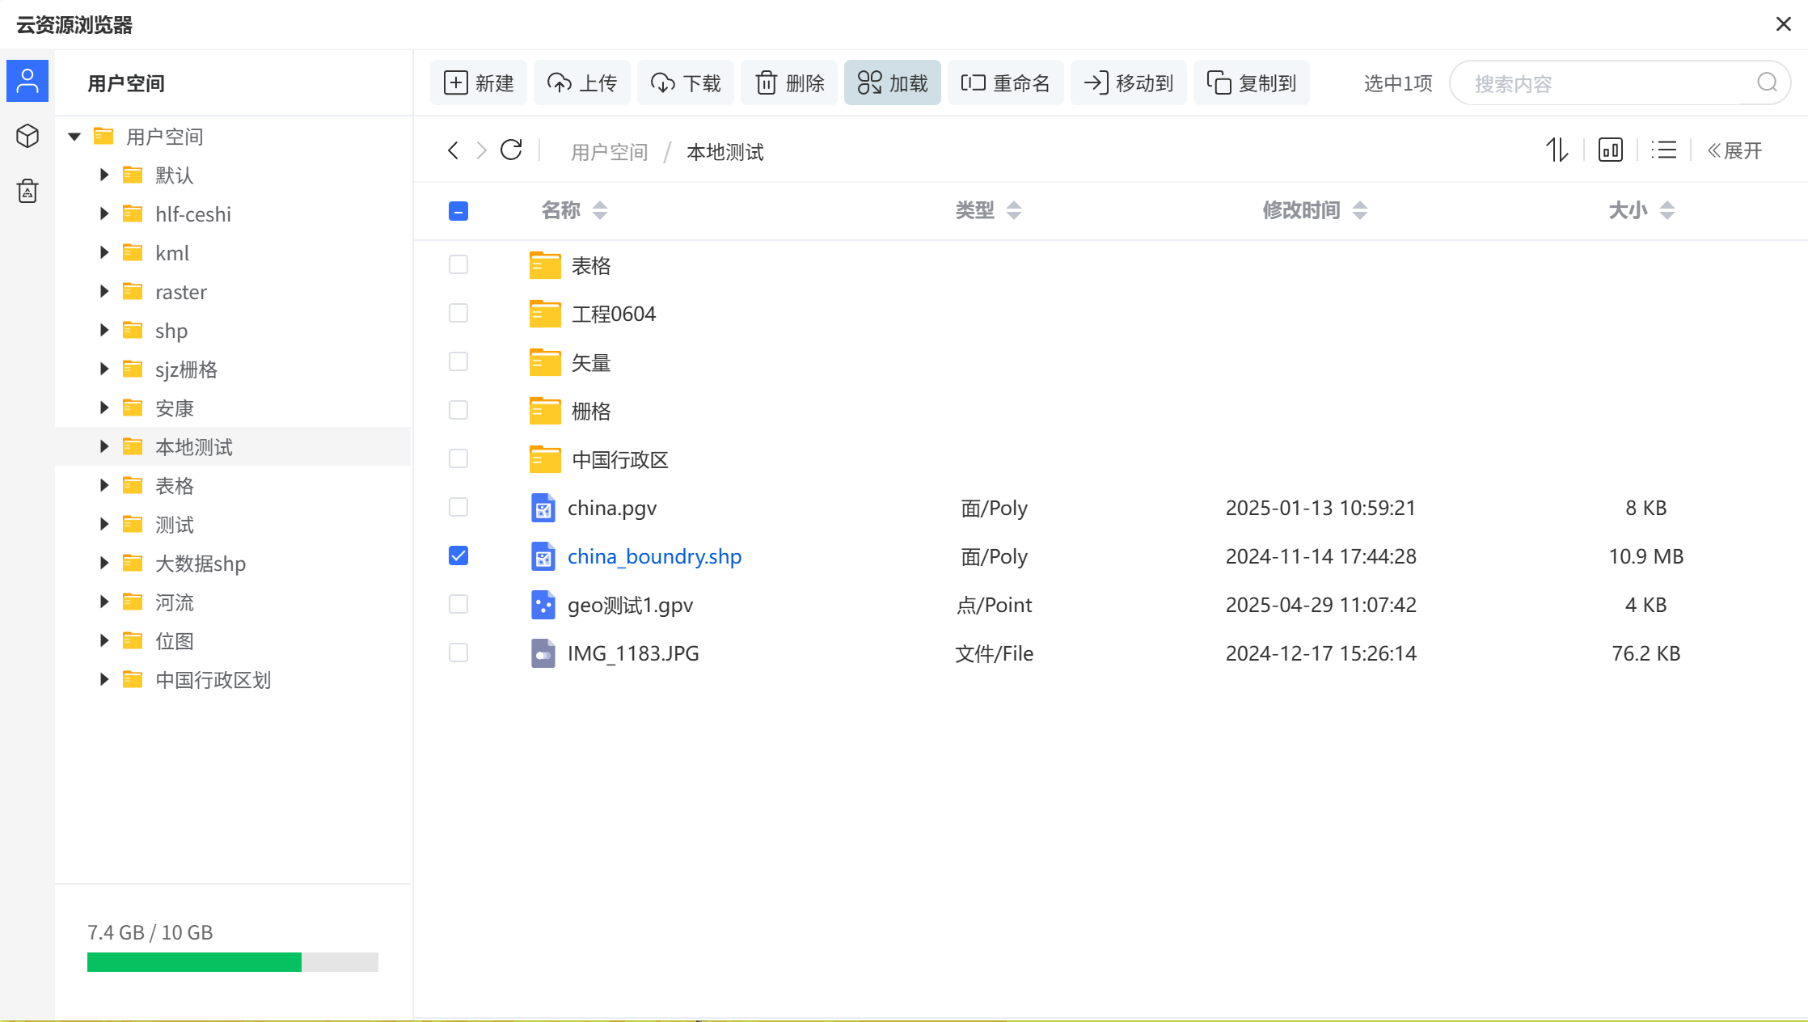Check the china.pgv file checkbox

click(458, 508)
